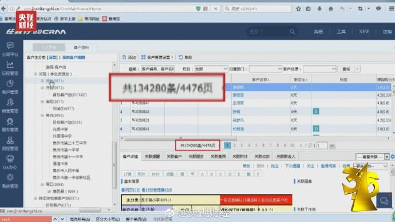Expand the 惠济县 (0394) tree node

point(49,191)
